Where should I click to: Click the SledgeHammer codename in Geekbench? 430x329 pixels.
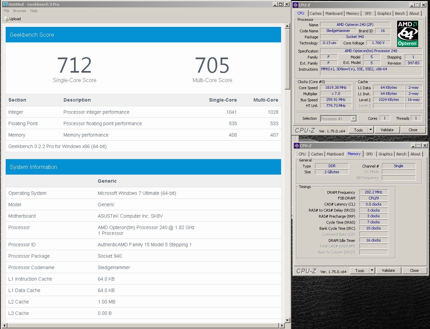(x=114, y=267)
